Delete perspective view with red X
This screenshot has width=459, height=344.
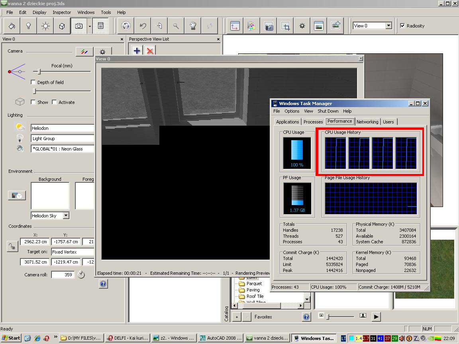[150, 51]
